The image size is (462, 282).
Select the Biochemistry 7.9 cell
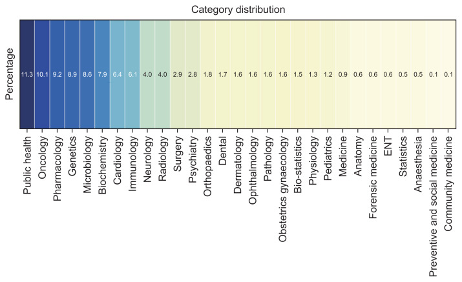(x=102, y=75)
